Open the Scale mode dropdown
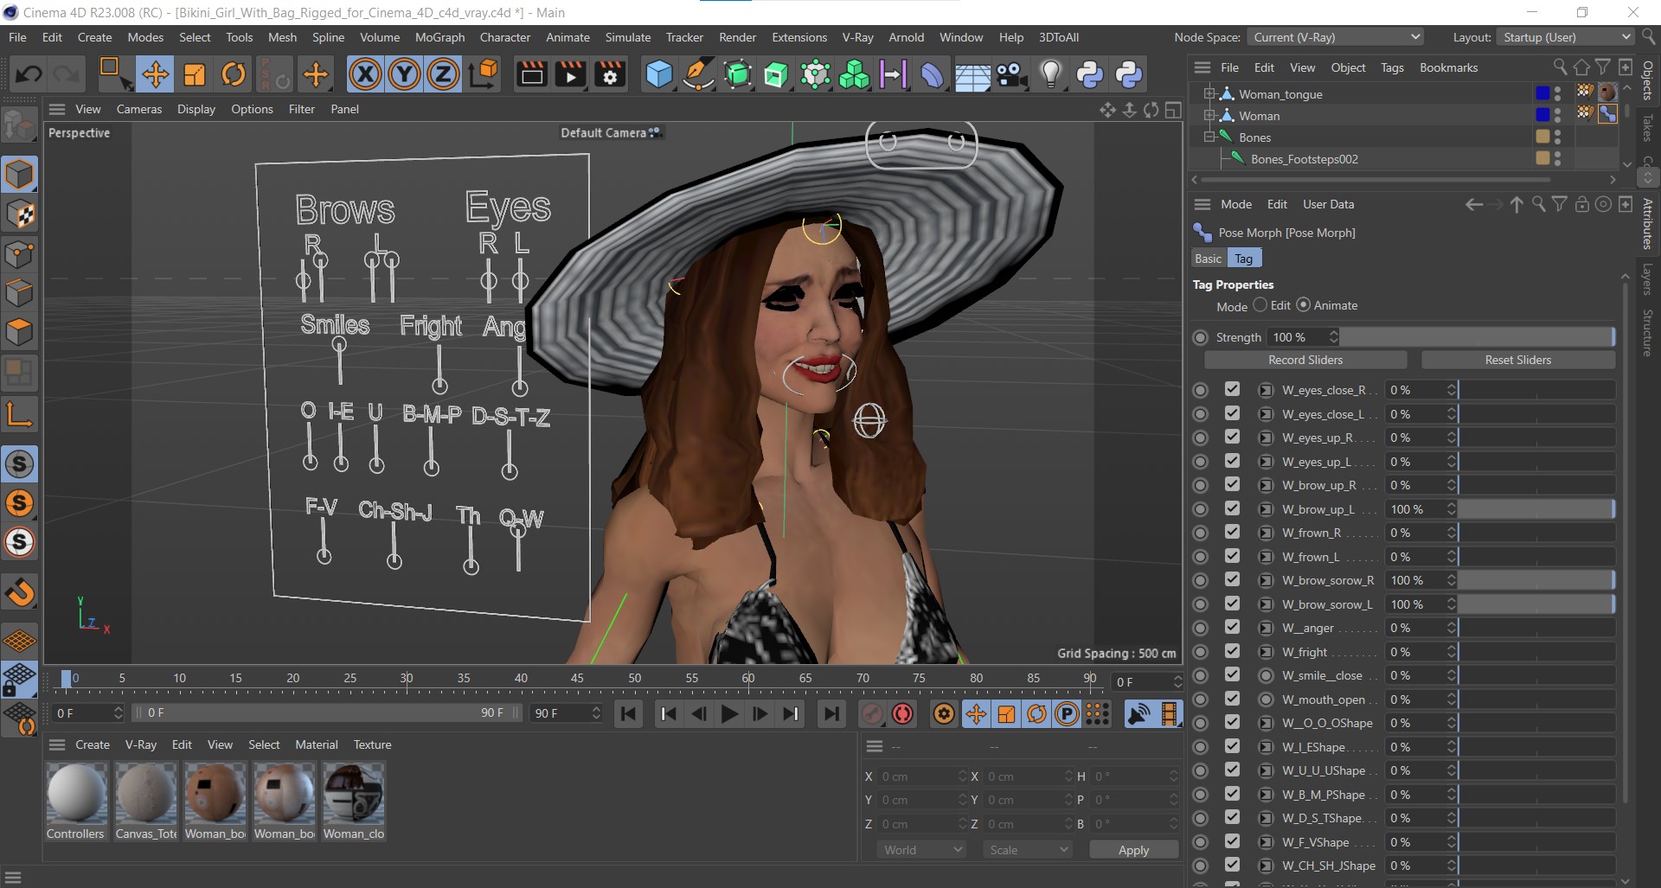 (1028, 850)
